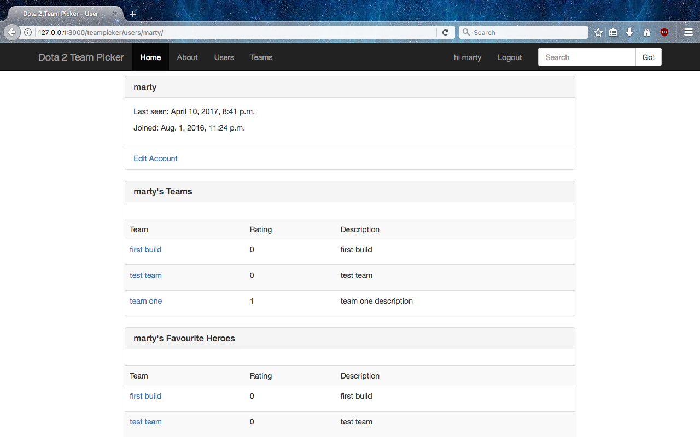Click 'first build' description in marty's Teams
The width and height of the screenshot is (700, 437).
click(x=357, y=250)
